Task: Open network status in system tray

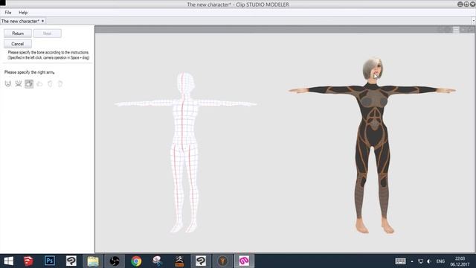Action: tap(420, 261)
